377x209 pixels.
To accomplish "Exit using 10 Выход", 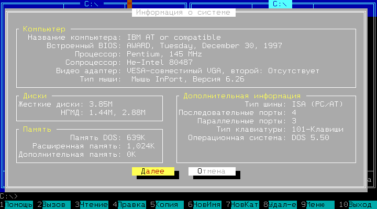I will [359, 204].
